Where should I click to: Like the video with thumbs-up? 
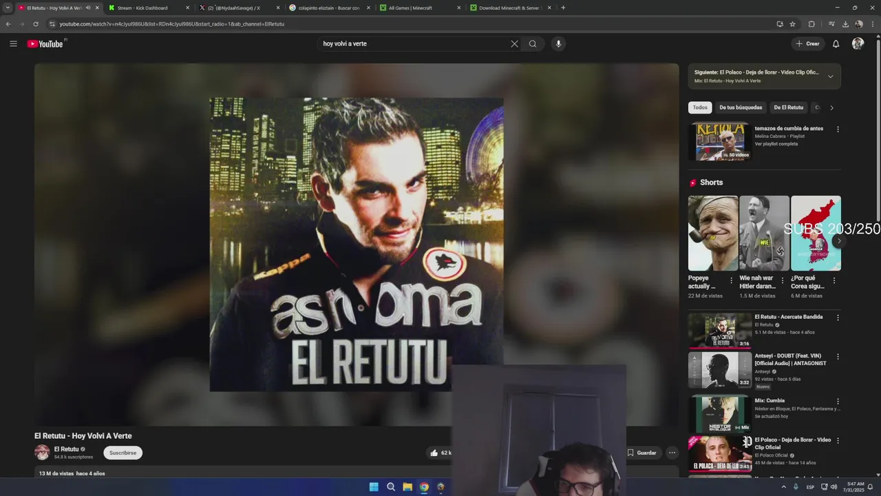click(434, 453)
